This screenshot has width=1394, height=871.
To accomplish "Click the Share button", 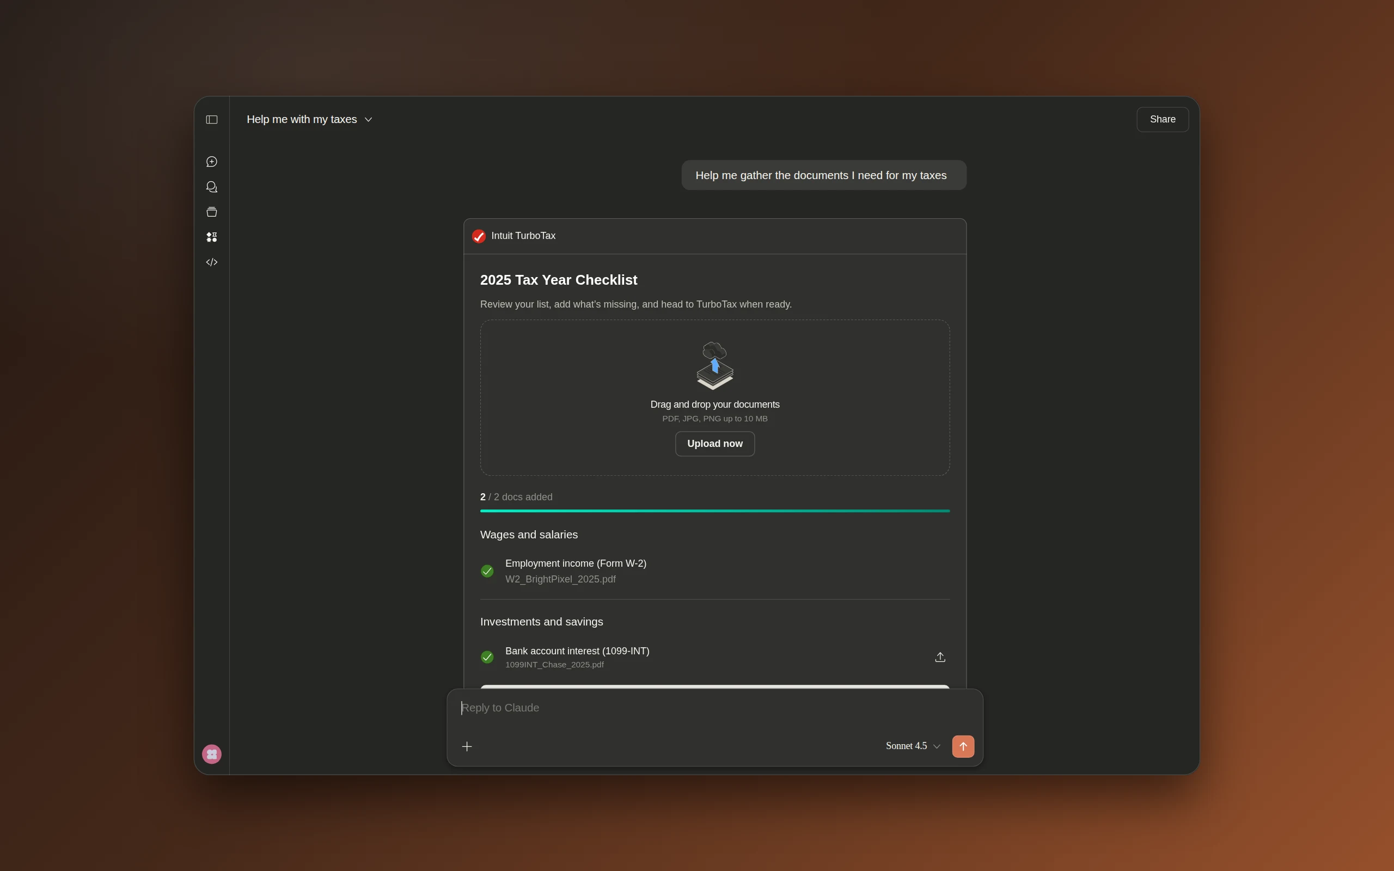I will [1163, 119].
